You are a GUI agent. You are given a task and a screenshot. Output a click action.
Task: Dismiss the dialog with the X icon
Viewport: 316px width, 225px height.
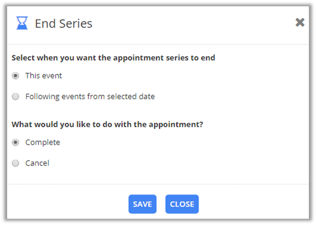coord(300,23)
